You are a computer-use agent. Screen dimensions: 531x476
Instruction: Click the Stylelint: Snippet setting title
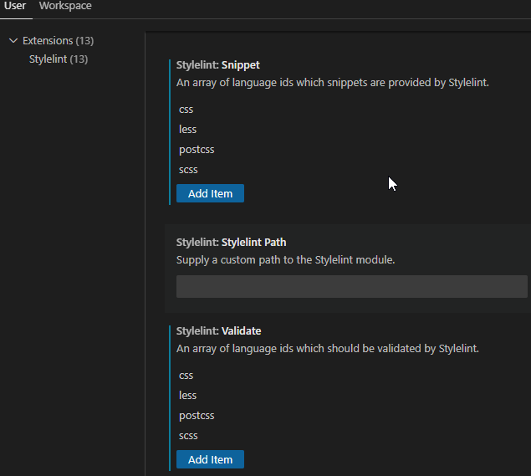[217, 64]
